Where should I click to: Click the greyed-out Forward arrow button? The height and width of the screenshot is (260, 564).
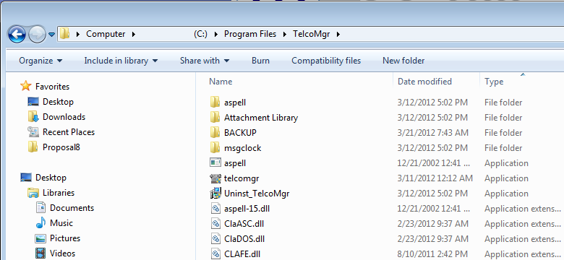[x=37, y=35]
